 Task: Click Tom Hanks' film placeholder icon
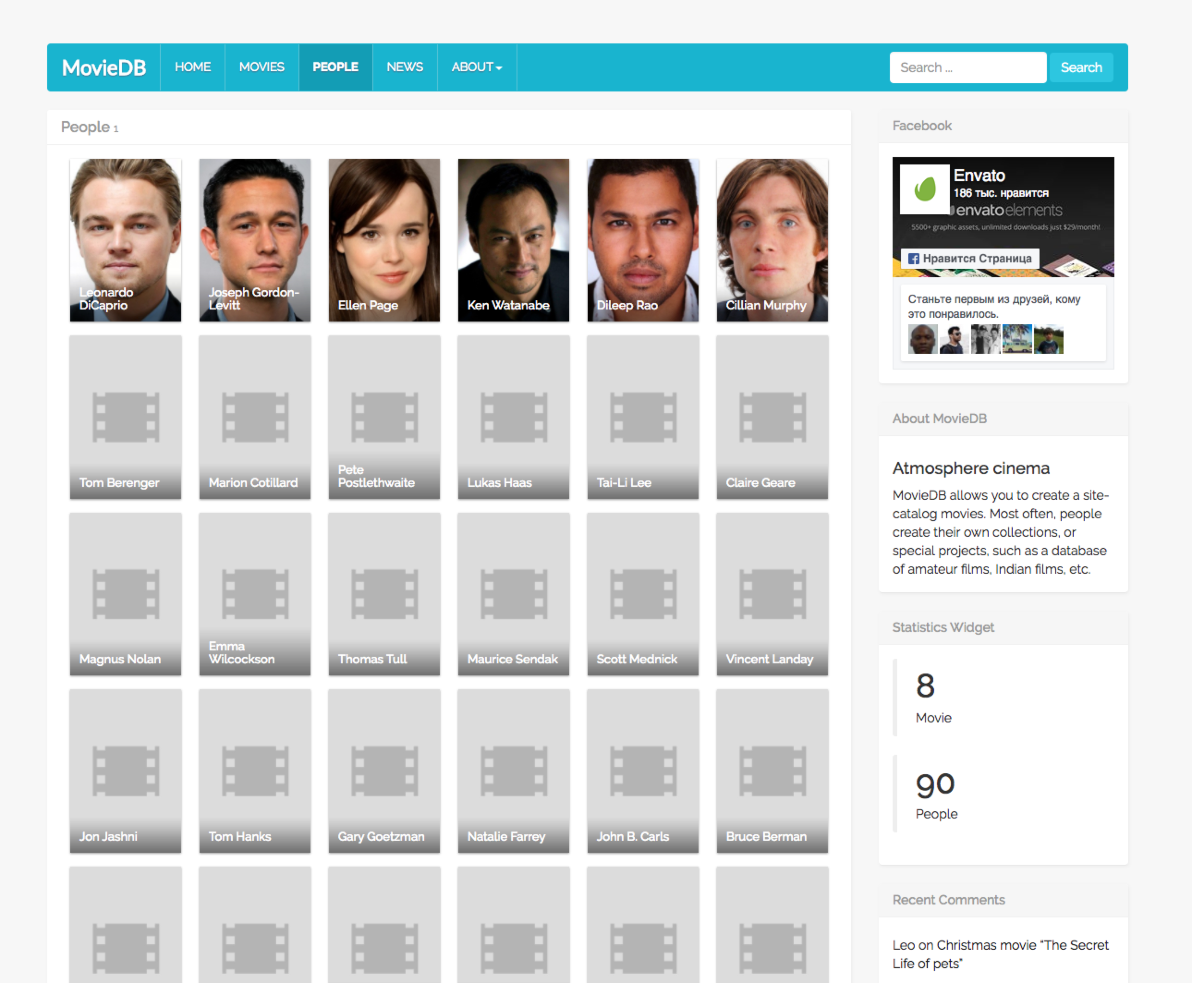coord(255,771)
